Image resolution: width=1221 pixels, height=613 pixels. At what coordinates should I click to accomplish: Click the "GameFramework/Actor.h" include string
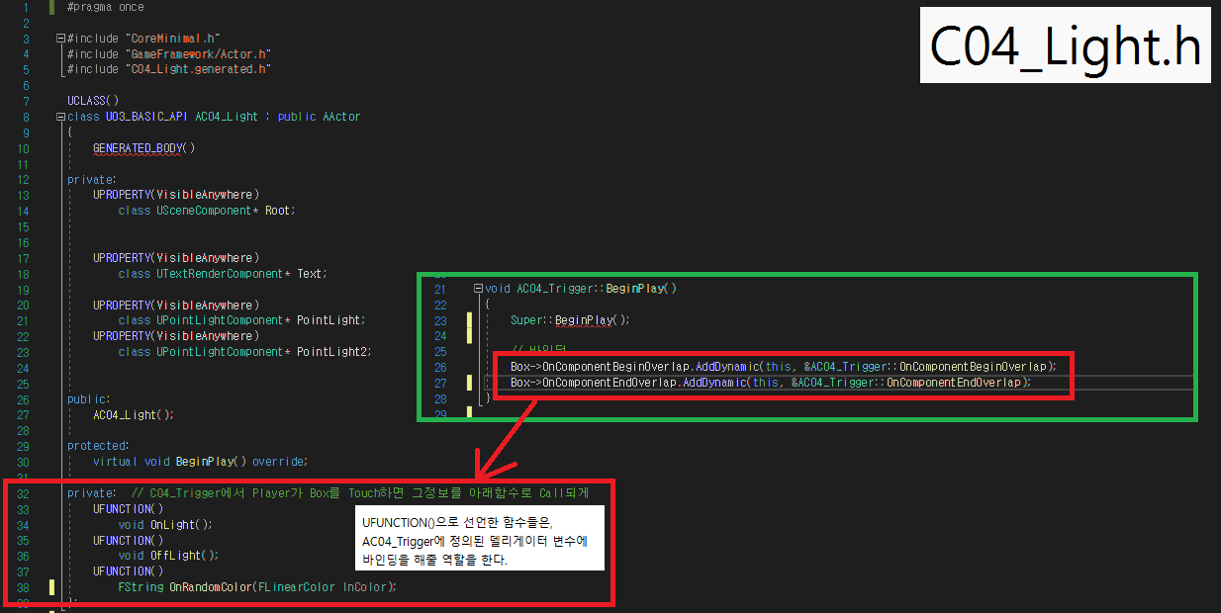(x=200, y=54)
